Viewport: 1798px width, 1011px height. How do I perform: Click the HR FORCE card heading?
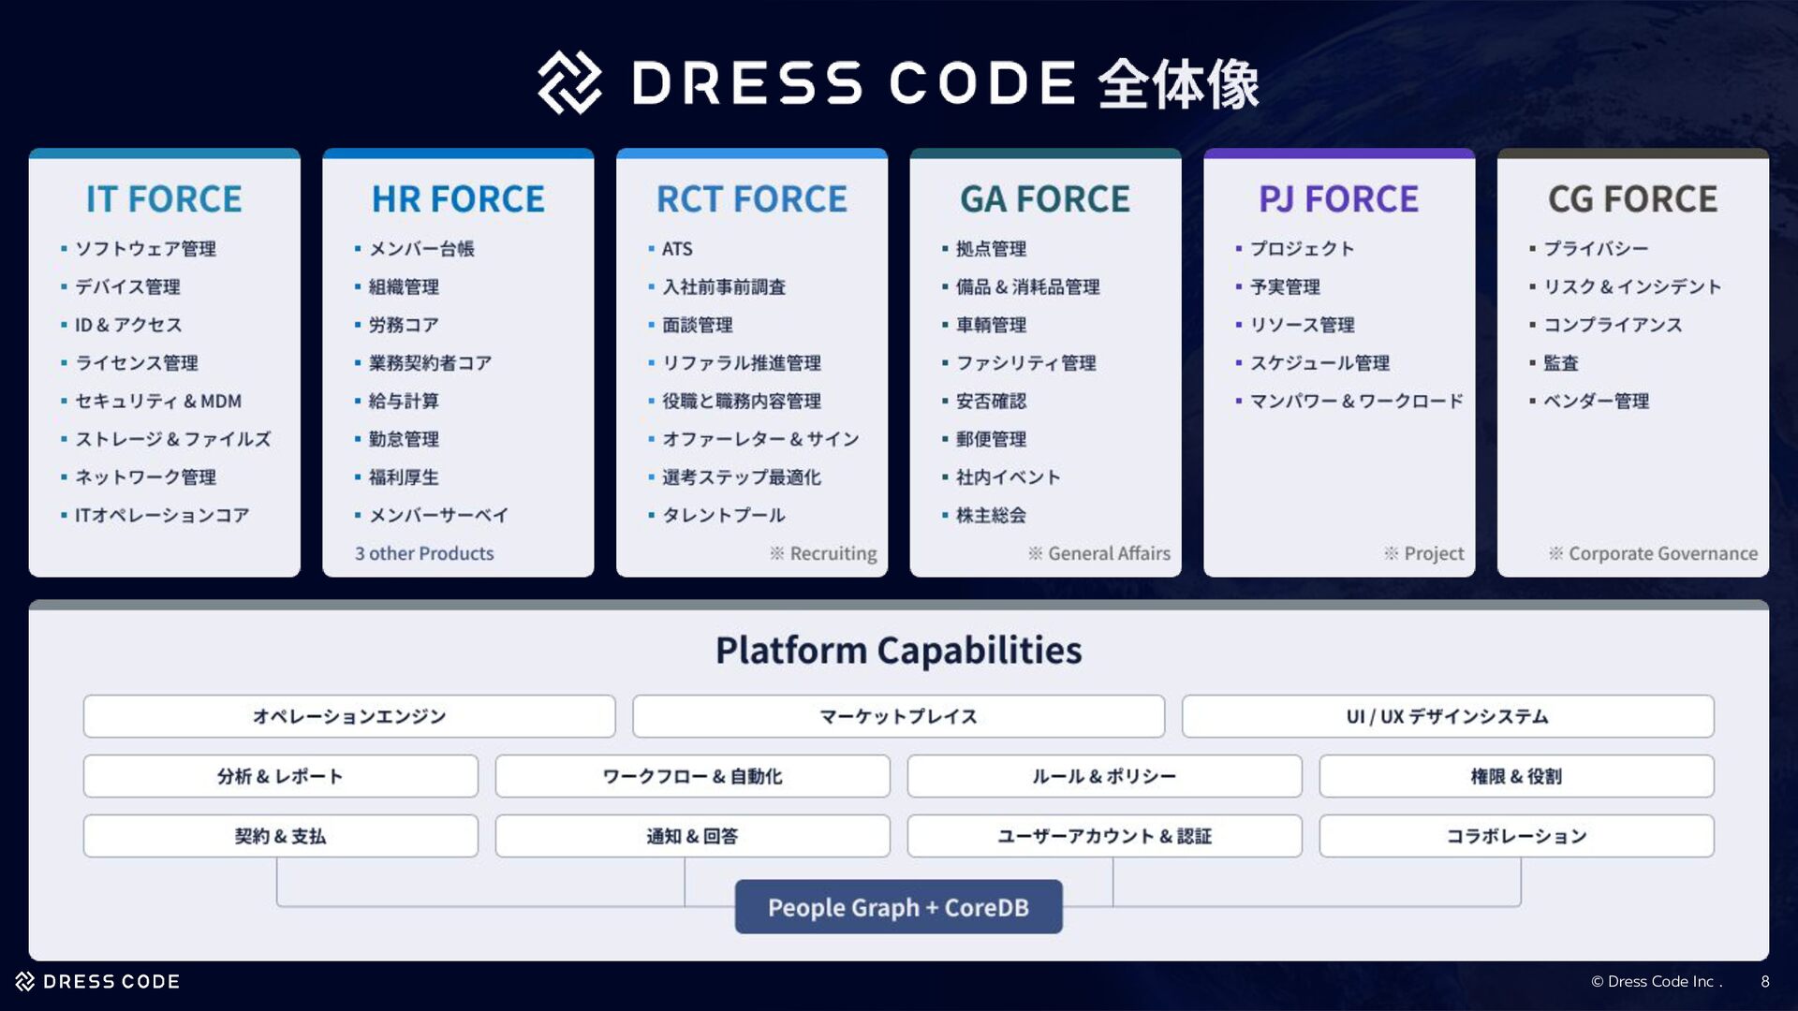(458, 199)
